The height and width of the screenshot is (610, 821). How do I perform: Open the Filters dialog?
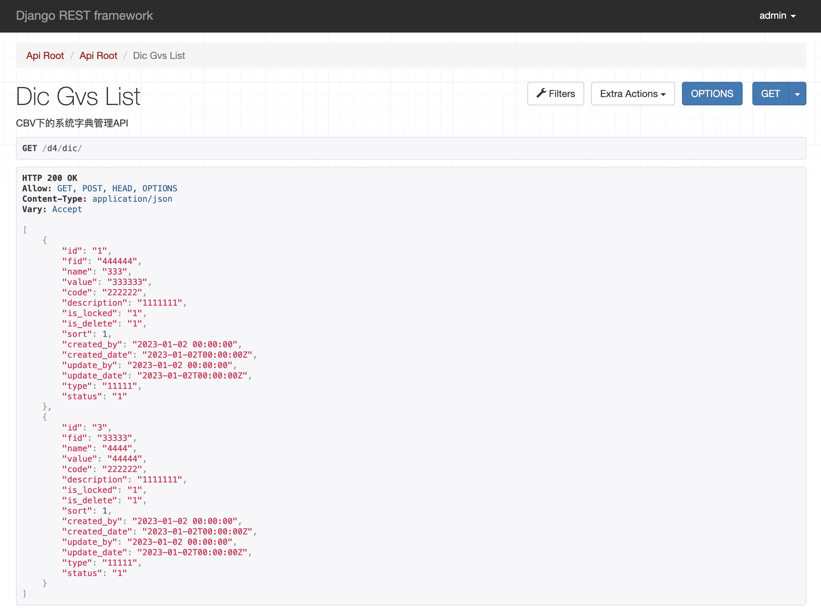(x=555, y=94)
